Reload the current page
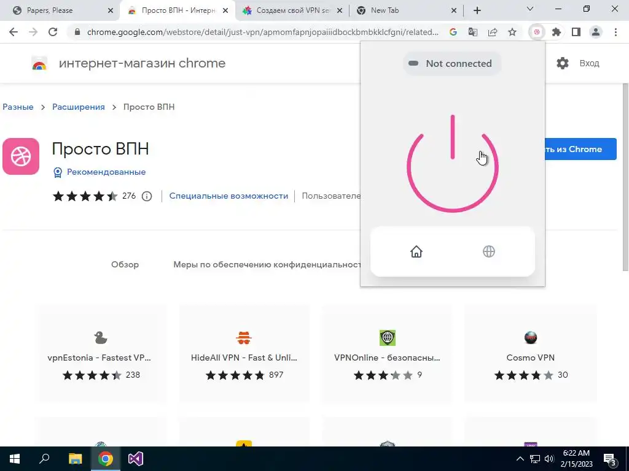The image size is (629, 471). click(53, 32)
